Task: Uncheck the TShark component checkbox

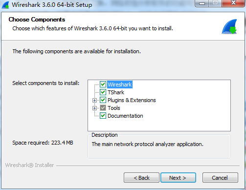Action: pyautogui.click(x=103, y=92)
